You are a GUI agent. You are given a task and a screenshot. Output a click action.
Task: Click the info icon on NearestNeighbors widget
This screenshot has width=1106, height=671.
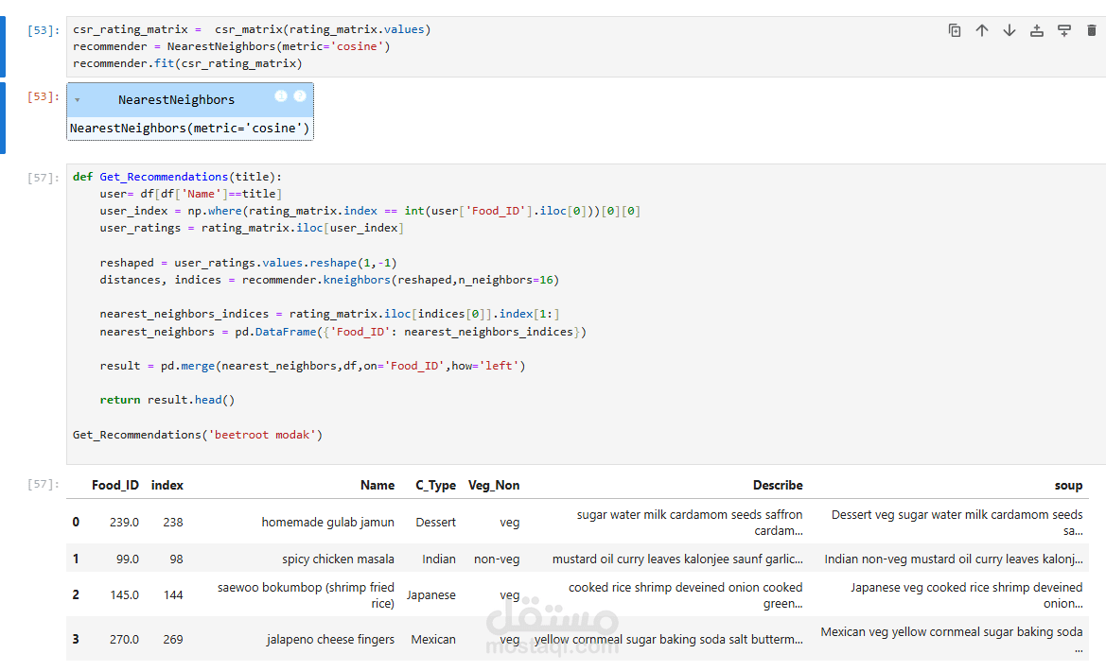pyautogui.click(x=281, y=96)
